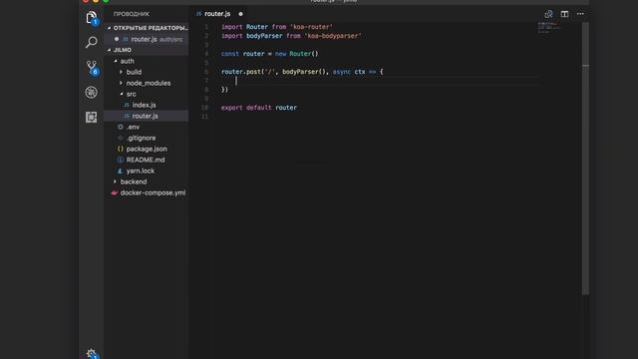Click the vertical editor scrollbar

click(x=585, y=159)
